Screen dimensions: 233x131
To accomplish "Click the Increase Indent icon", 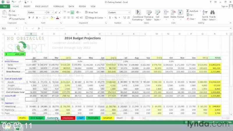I will pos(81,18).
